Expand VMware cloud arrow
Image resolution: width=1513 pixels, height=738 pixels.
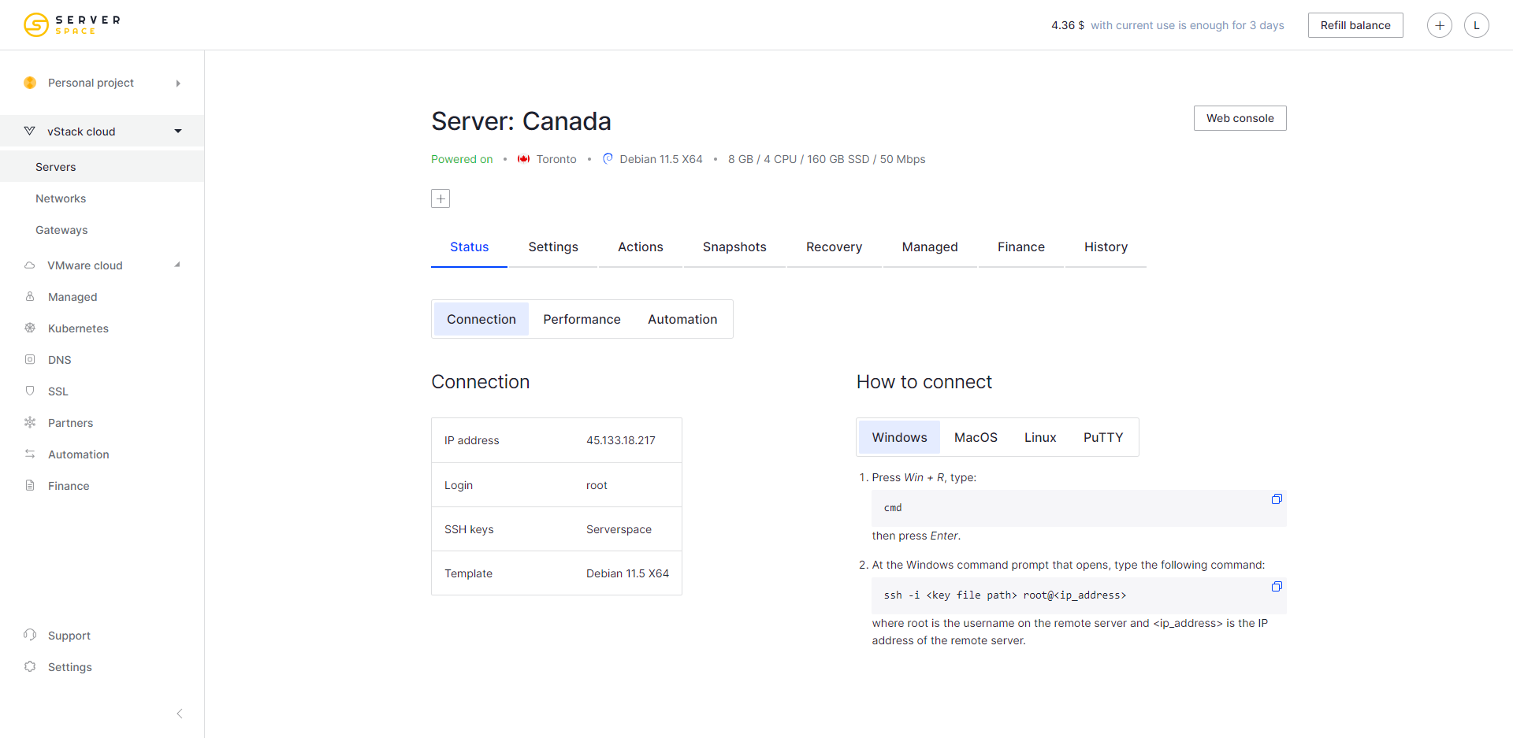point(178,265)
